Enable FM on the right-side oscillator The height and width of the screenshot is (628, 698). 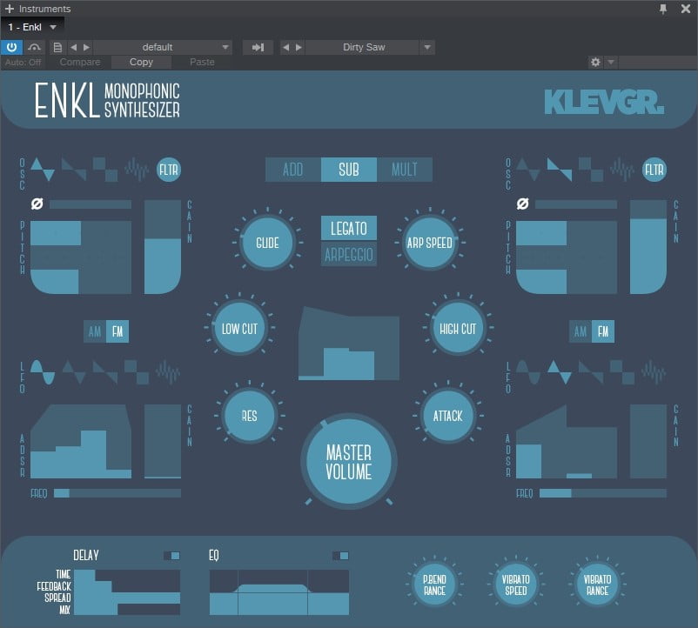(603, 331)
